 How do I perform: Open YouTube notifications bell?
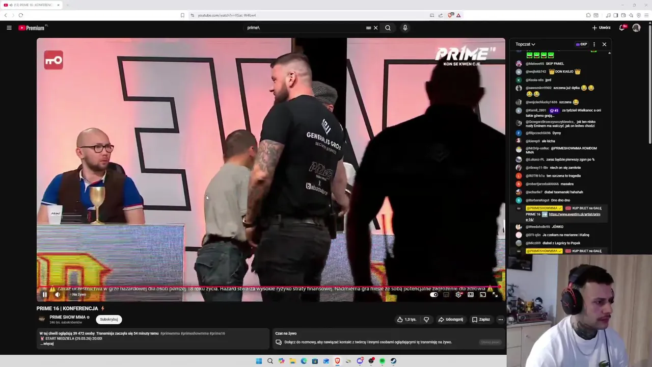[x=622, y=28]
